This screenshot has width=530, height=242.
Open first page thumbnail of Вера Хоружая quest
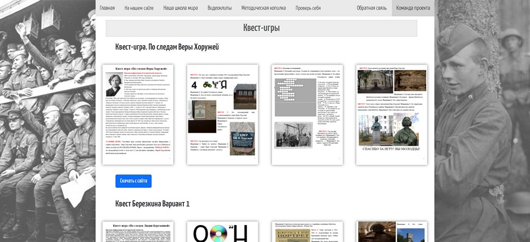[x=138, y=115]
